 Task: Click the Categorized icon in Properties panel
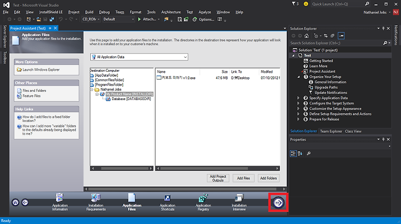(293, 153)
